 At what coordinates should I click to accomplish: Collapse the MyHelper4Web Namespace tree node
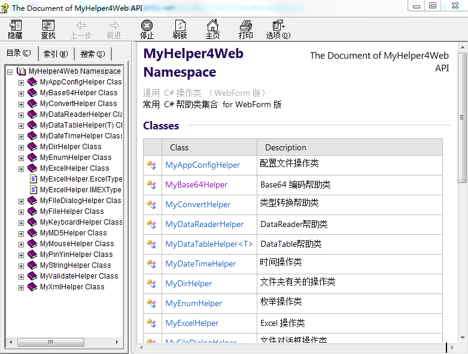(x=10, y=71)
